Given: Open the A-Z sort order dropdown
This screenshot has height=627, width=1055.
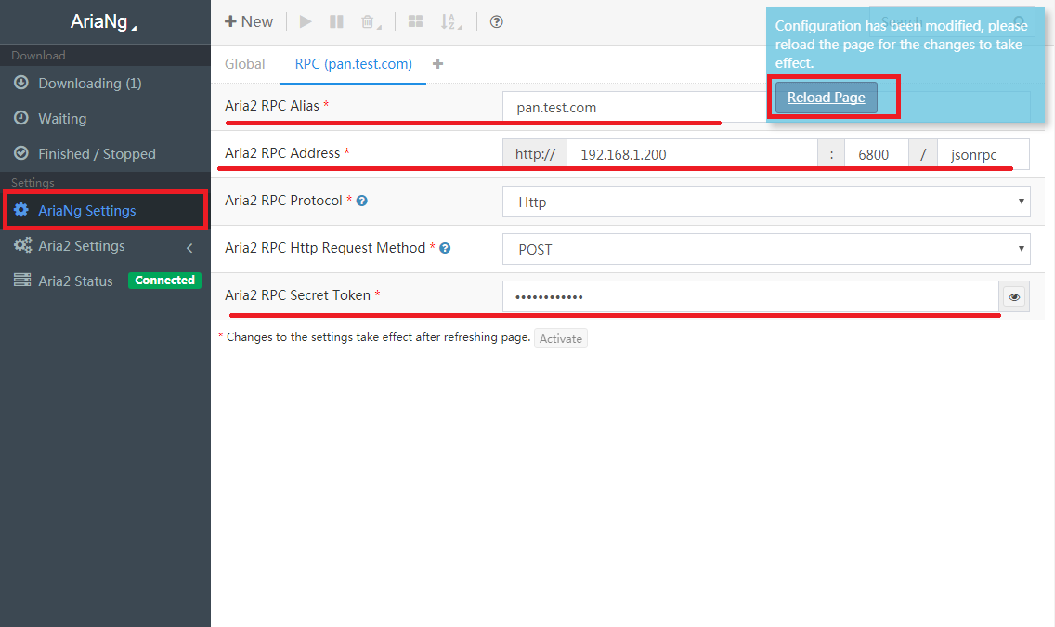Looking at the screenshot, I should click(450, 21).
